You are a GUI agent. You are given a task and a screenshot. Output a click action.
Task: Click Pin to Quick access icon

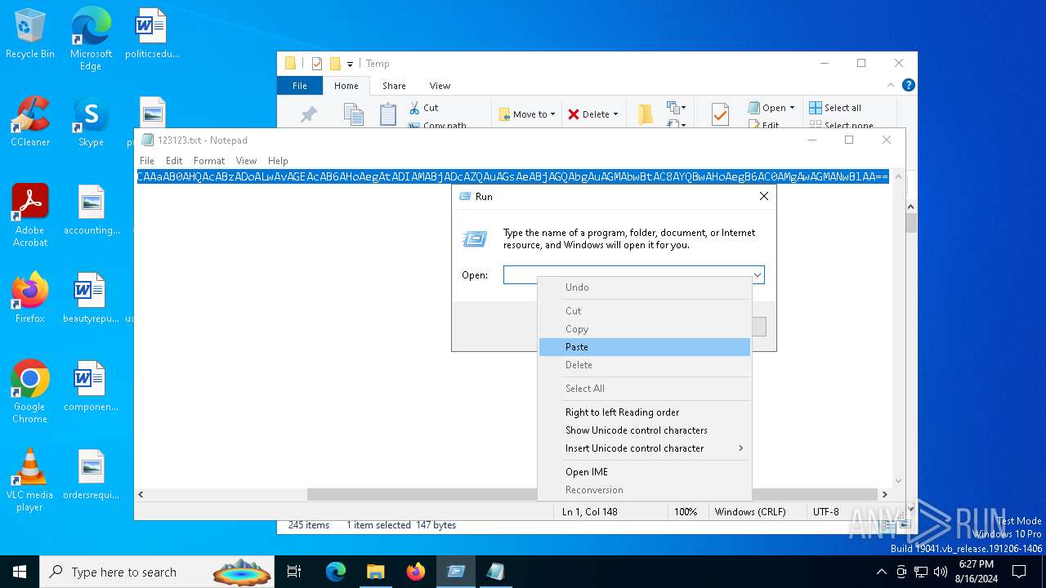tap(309, 114)
